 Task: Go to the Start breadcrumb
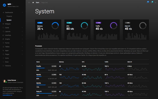pos(37,3)
